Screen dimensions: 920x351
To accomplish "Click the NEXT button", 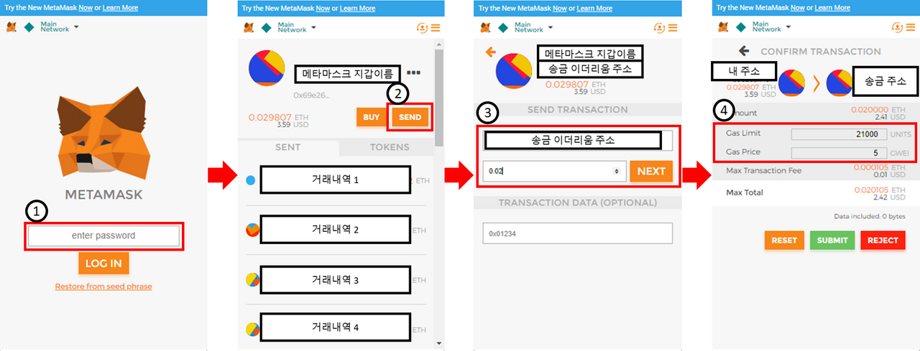I will (651, 172).
